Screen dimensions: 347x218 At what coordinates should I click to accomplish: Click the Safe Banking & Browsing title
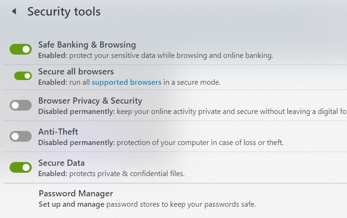click(x=87, y=45)
